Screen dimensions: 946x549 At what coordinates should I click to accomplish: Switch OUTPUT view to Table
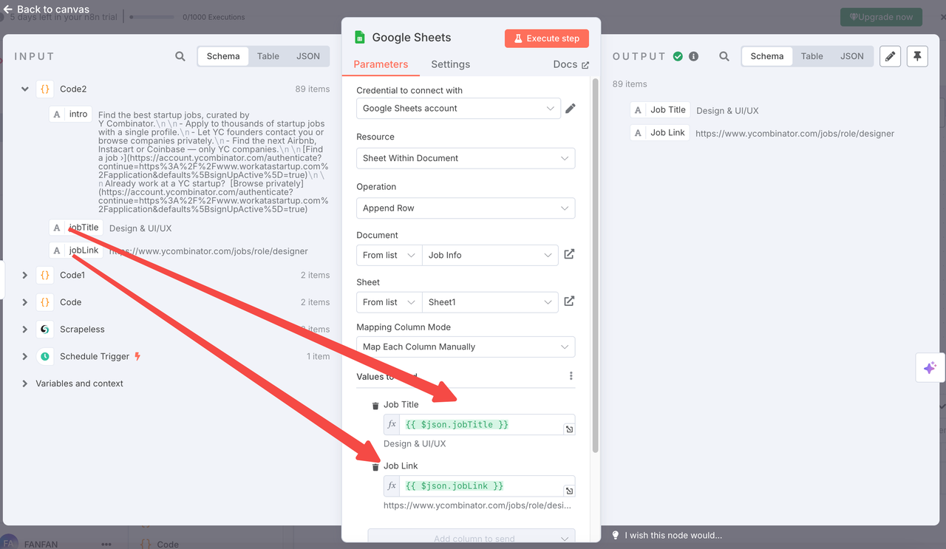click(x=812, y=56)
